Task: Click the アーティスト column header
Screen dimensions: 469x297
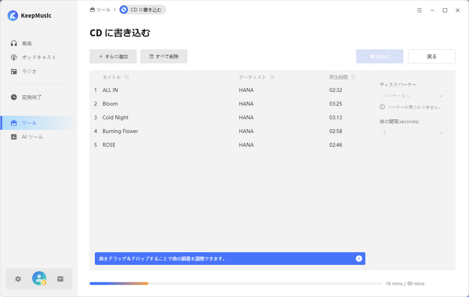Action: pyautogui.click(x=252, y=77)
